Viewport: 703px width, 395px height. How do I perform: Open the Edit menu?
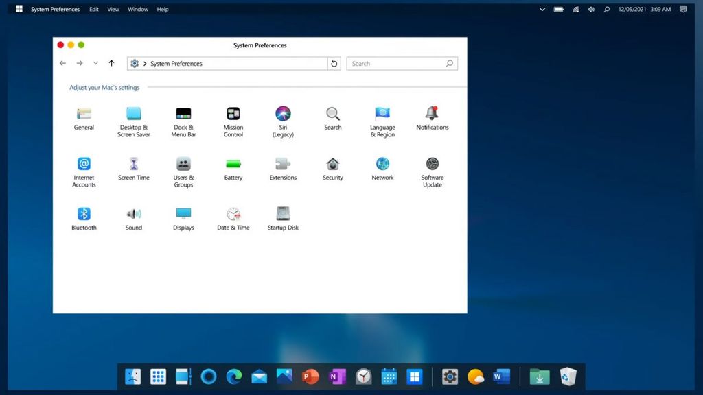93,10
